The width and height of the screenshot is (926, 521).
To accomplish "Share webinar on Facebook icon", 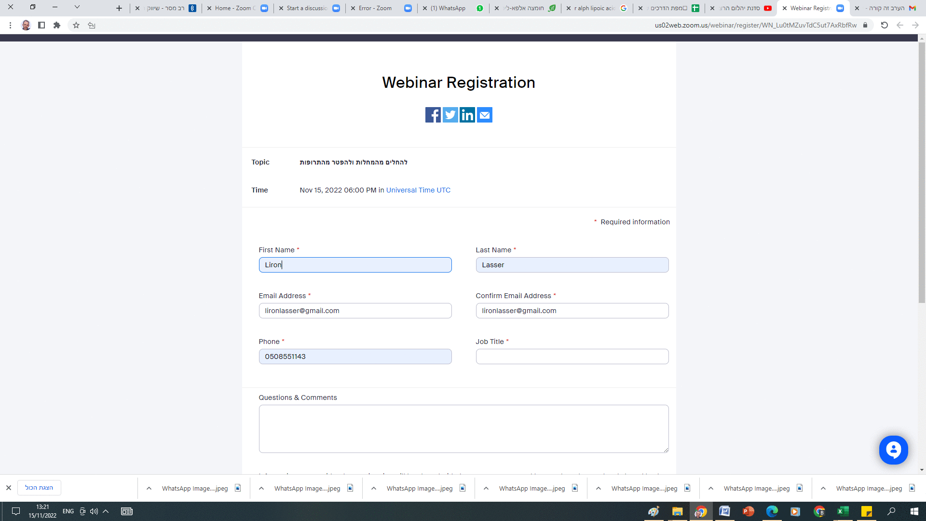I will [433, 115].
